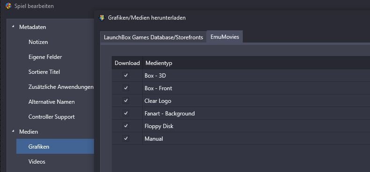Disable the Manual download checkbox
Screen dimensions: 370x172
(126, 138)
